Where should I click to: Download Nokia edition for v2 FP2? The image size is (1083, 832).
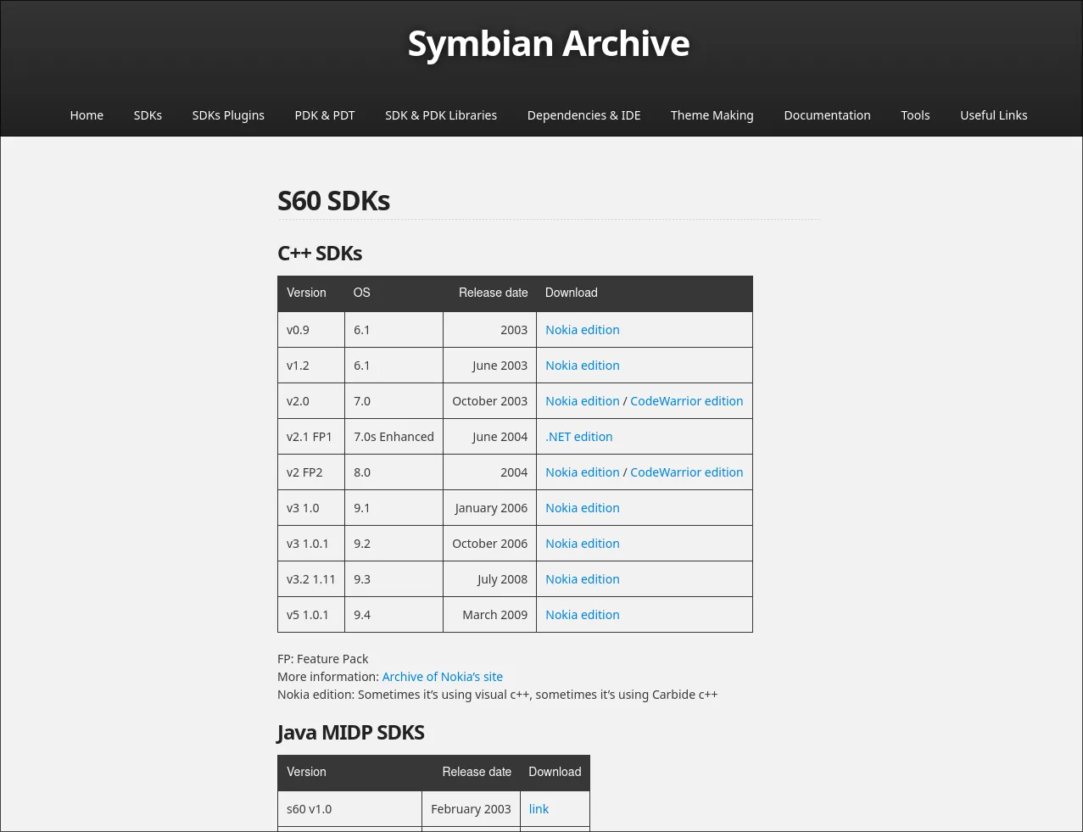click(582, 472)
